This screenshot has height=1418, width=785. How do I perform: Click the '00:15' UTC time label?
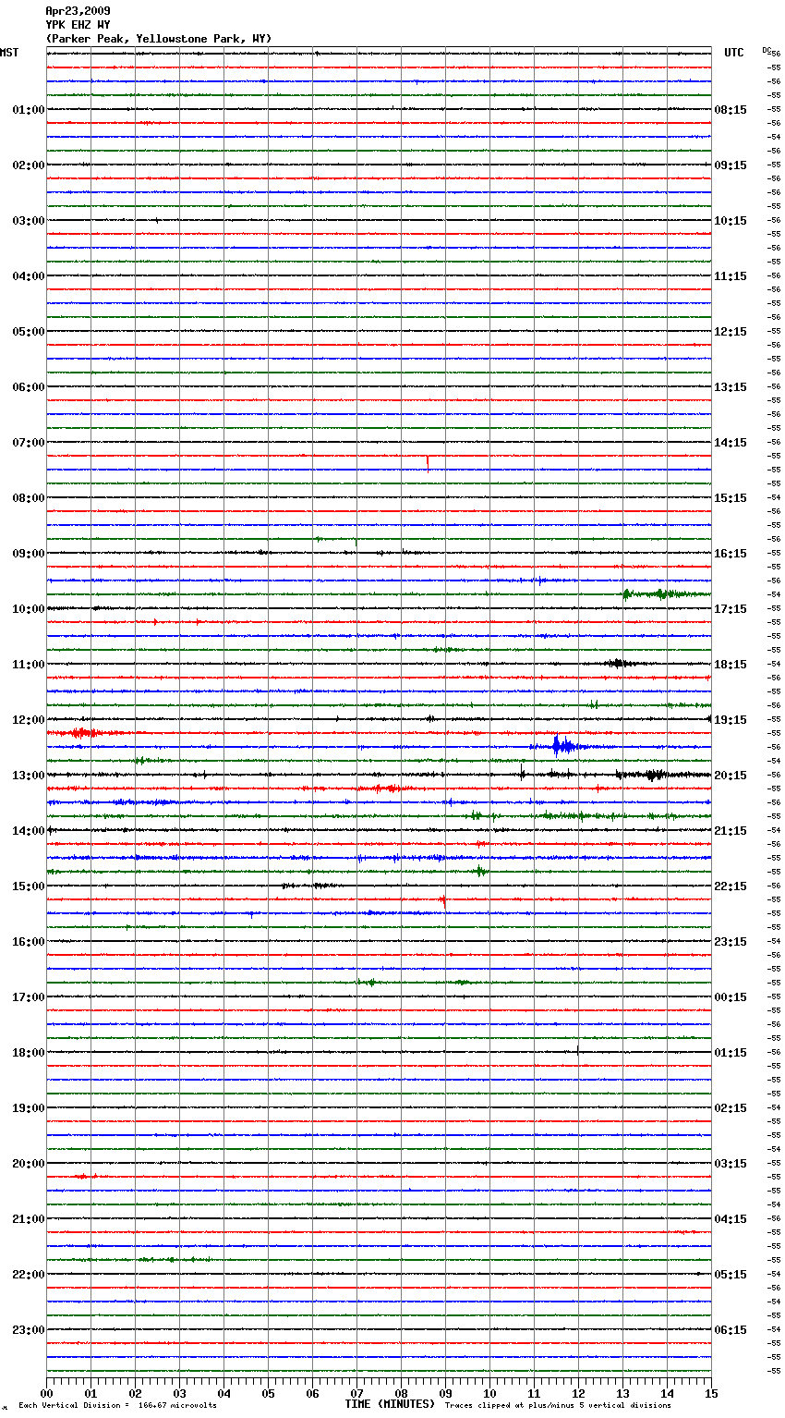(731, 997)
